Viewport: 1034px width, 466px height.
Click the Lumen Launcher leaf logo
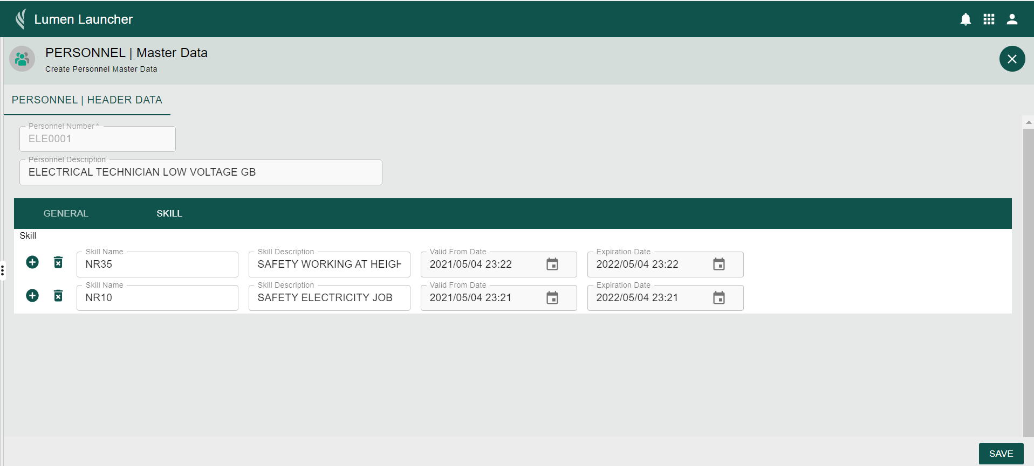[21, 19]
